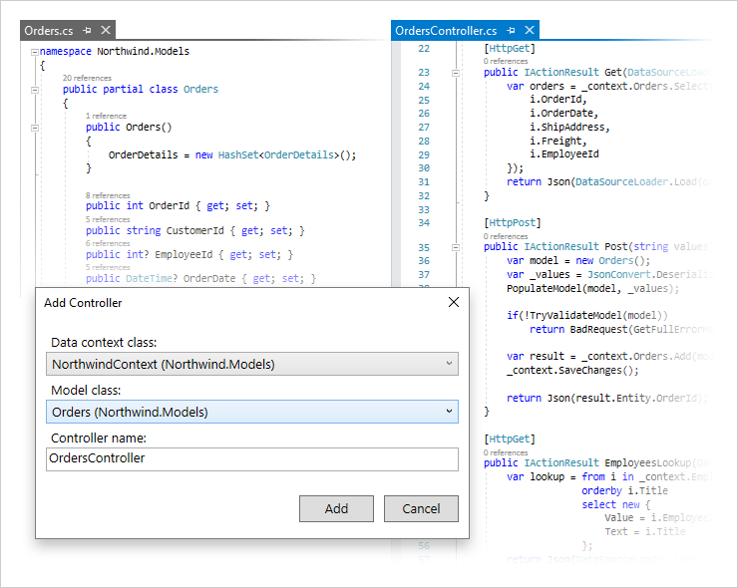Click the Controller name text field
Image resolution: width=738 pixels, height=588 pixels.
[252, 458]
